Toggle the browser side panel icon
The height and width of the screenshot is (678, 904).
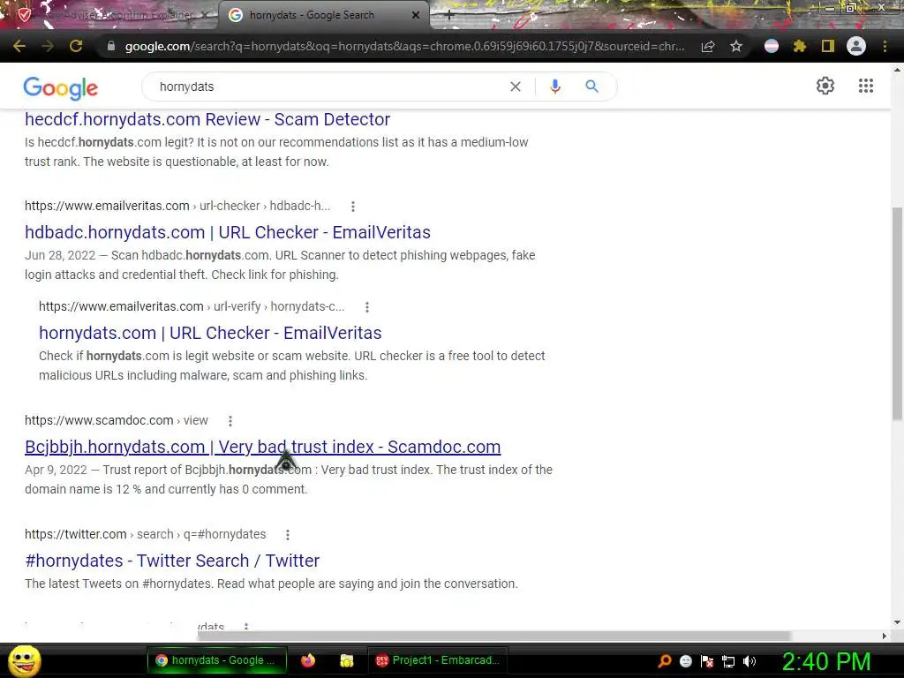(x=828, y=46)
